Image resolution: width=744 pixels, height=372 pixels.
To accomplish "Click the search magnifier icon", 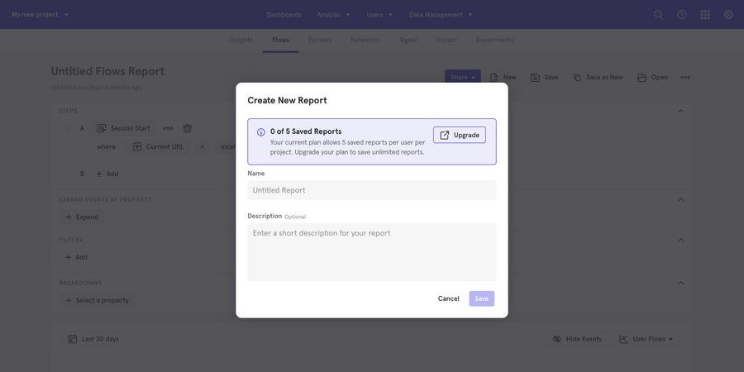I will 658,15.
